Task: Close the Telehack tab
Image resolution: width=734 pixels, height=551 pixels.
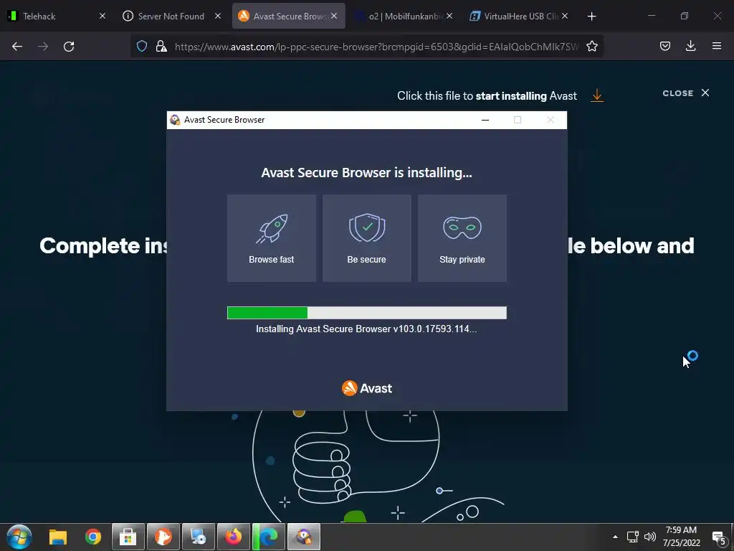Action: point(103,17)
